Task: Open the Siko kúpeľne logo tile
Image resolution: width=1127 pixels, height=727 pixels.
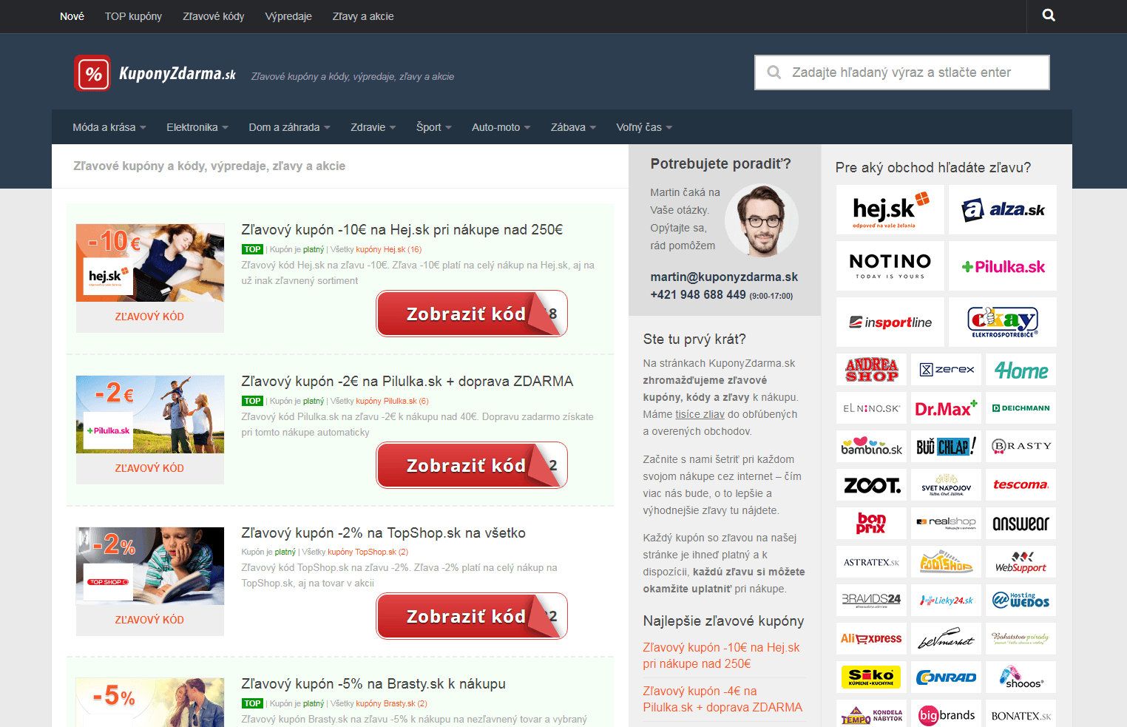Action: [872, 677]
